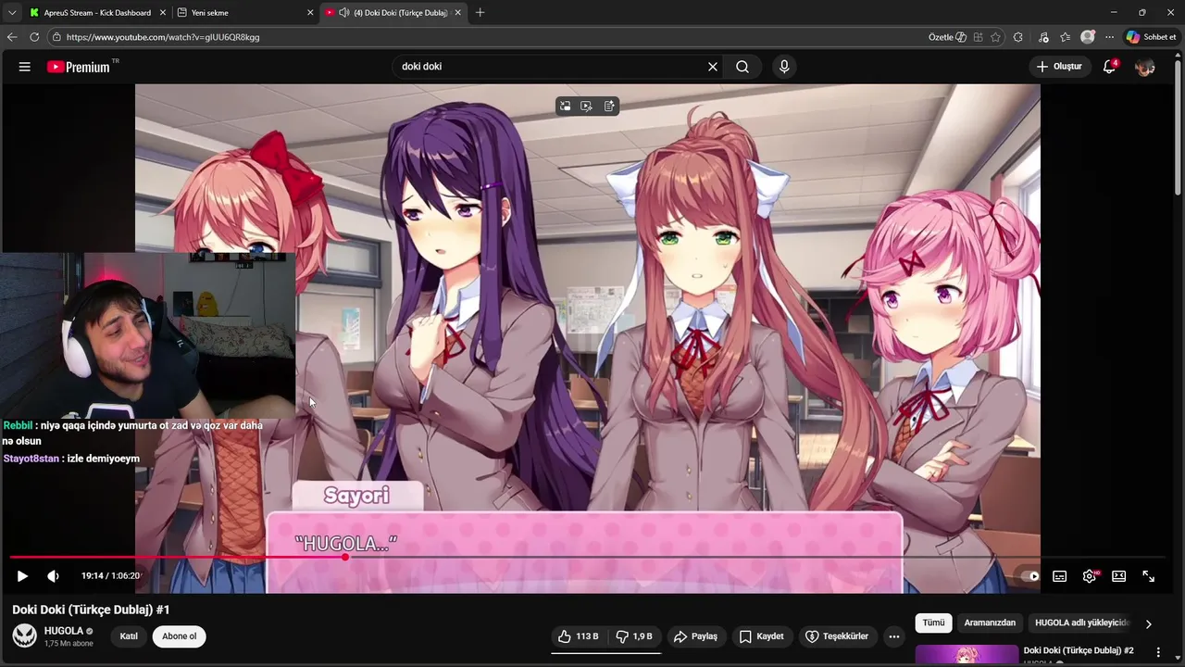This screenshot has height=667, width=1185.
Task: Toggle subtitles in the player
Action: (1059, 576)
